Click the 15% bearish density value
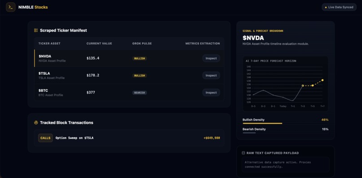The width and height of the screenshot is (362, 178). click(x=325, y=129)
